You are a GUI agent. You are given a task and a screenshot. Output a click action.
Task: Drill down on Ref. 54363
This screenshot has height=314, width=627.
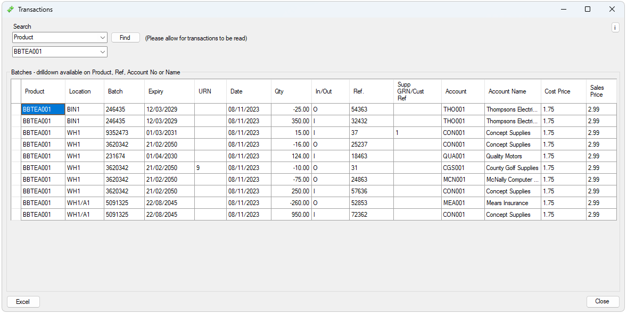[359, 109]
